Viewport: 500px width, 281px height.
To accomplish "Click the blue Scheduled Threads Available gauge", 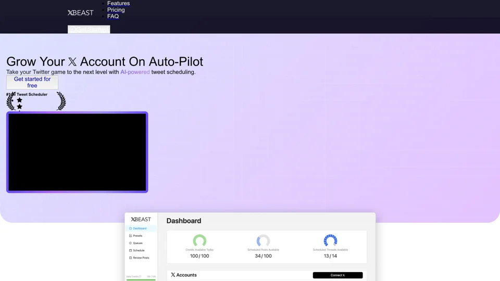I will (330, 240).
